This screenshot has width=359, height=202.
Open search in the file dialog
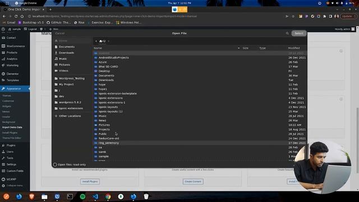tap(287, 33)
